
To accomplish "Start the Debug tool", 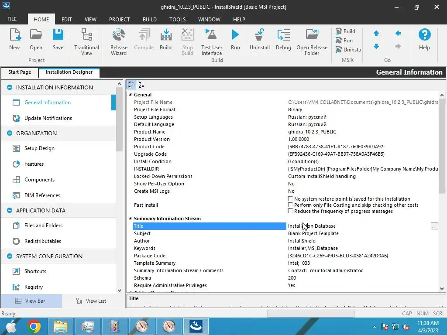I will (x=283, y=39).
